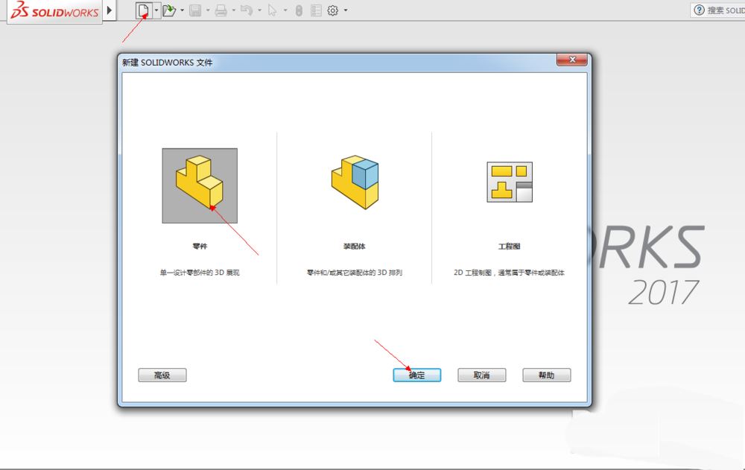Image resolution: width=745 pixels, height=470 pixels.
Task: Click the 高级 advanced button
Action: click(x=162, y=375)
